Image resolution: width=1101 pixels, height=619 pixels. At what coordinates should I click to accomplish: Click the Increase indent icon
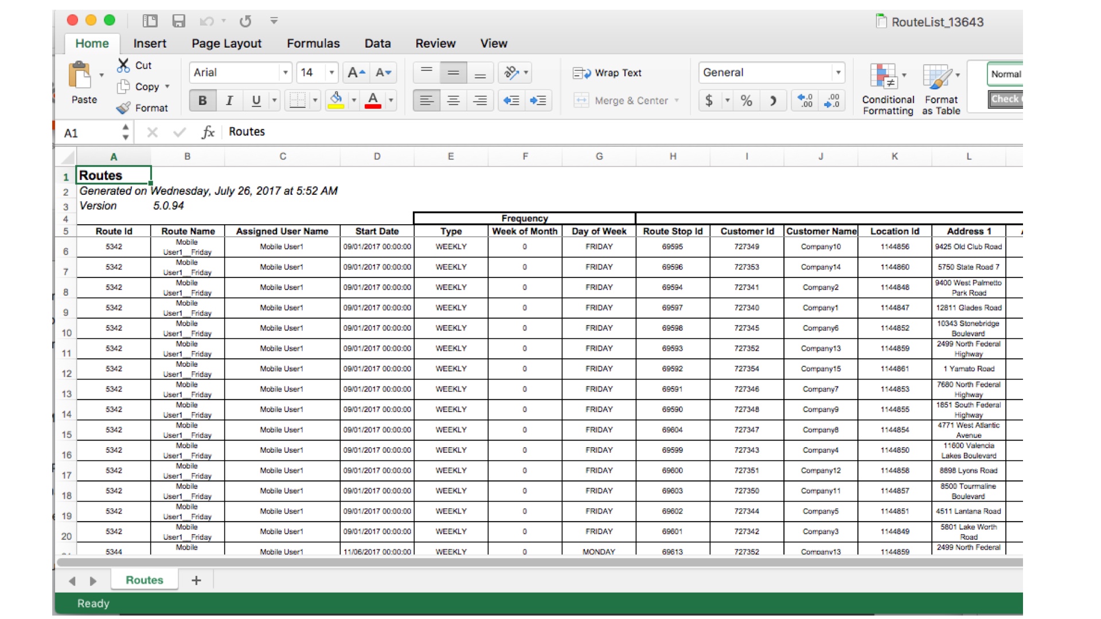pos(538,101)
